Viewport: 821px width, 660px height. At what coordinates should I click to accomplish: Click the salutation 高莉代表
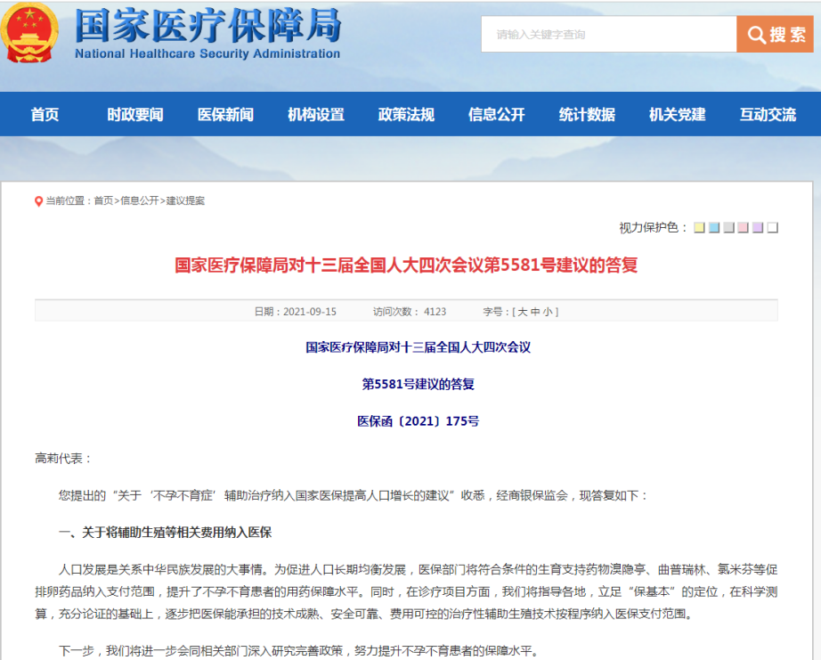click(63, 459)
